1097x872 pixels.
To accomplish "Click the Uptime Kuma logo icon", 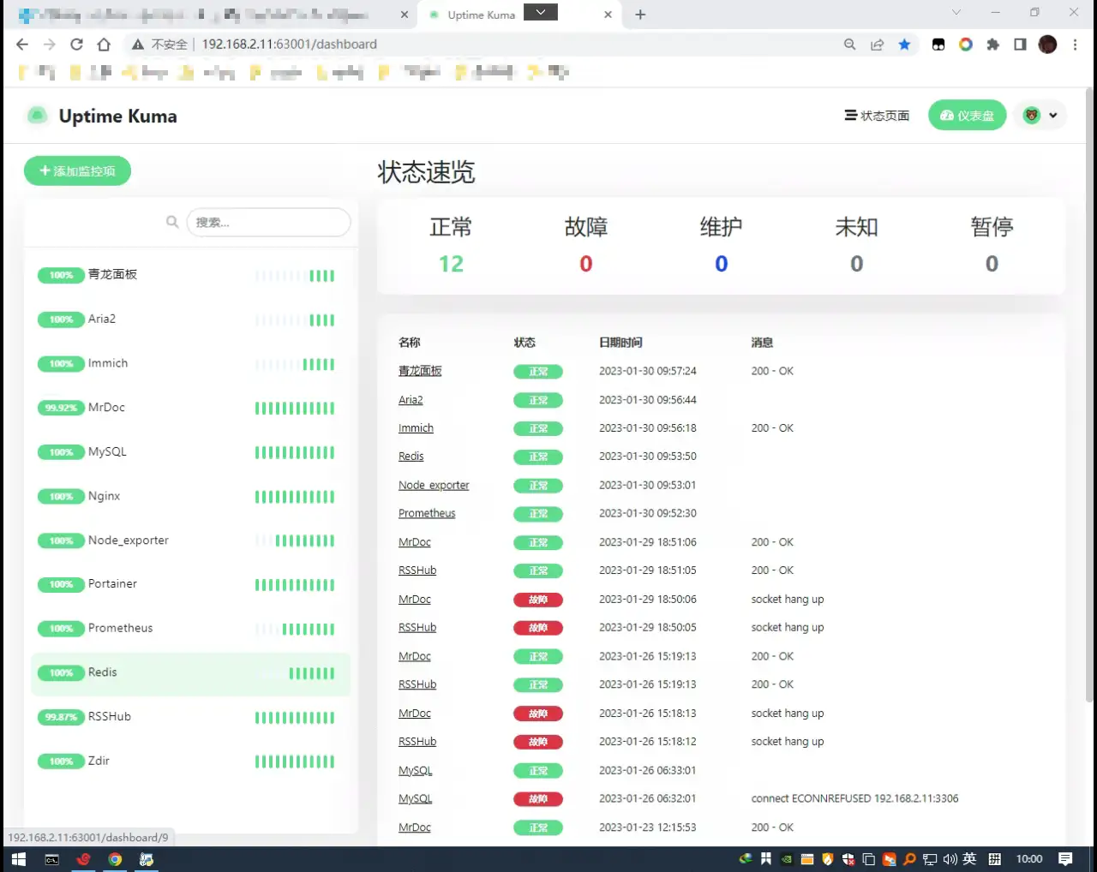I will pos(37,116).
